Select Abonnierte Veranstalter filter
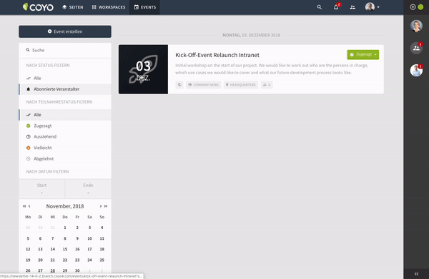 coord(65,89)
